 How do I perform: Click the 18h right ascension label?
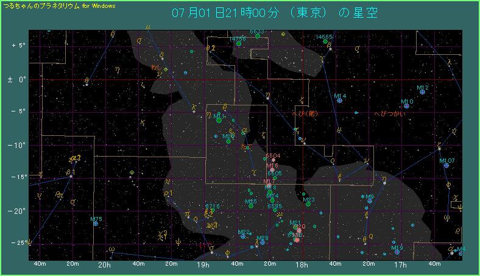(302, 265)
